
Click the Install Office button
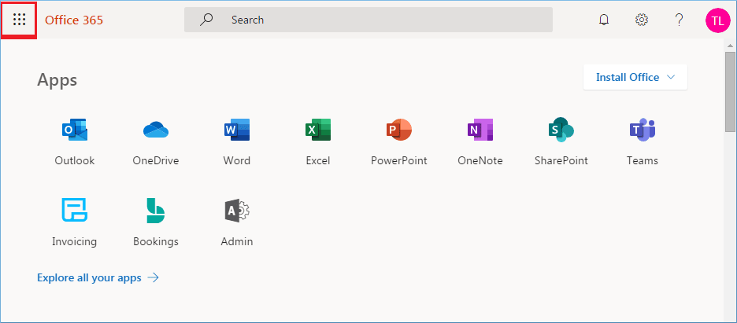(635, 77)
